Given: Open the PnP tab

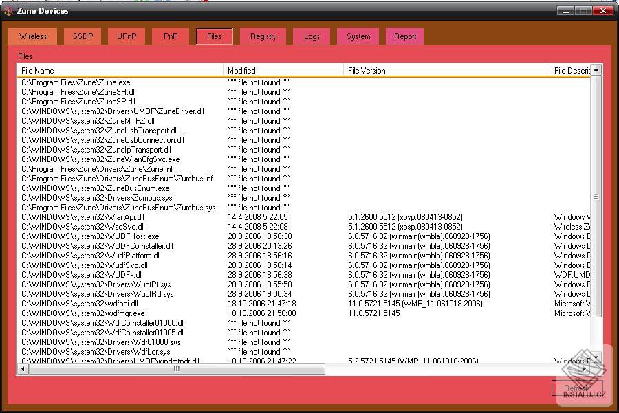Looking at the screenshot, I should (x=171, y=36).
